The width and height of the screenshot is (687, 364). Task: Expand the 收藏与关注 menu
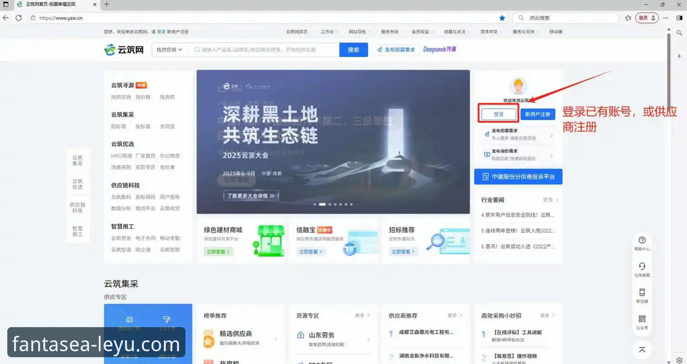(x=457, y=32)
